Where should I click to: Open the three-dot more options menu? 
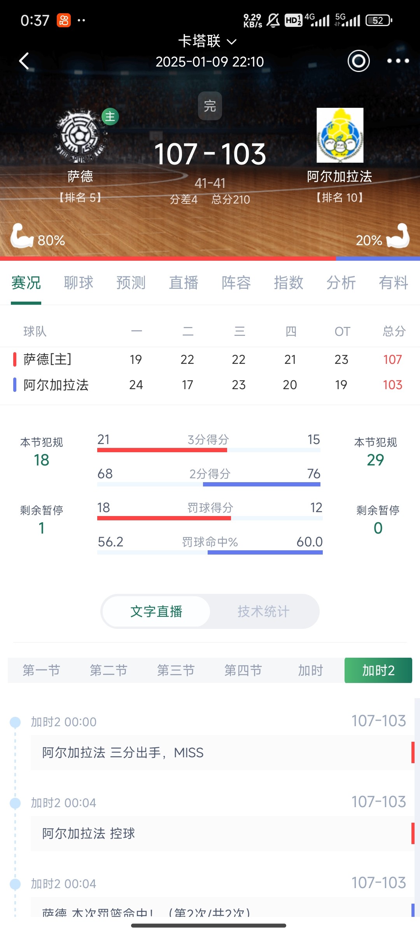tap(398, 61)
